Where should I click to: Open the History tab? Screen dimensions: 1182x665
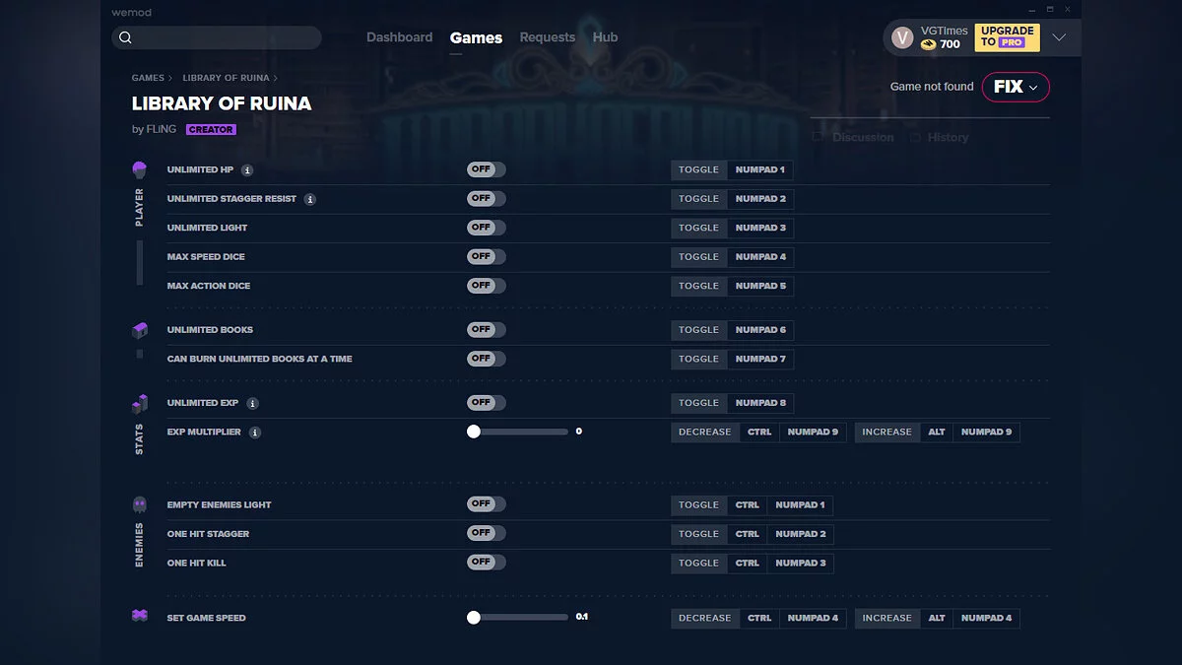948,138
